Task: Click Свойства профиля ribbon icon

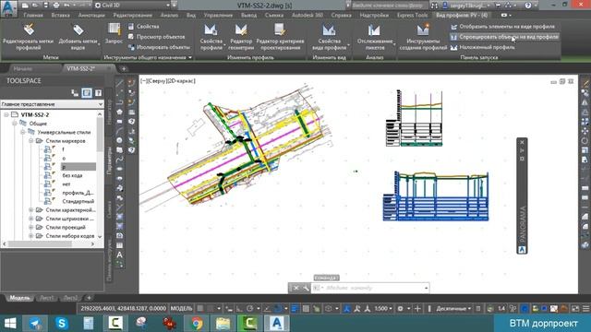Action: click(211, 37)
